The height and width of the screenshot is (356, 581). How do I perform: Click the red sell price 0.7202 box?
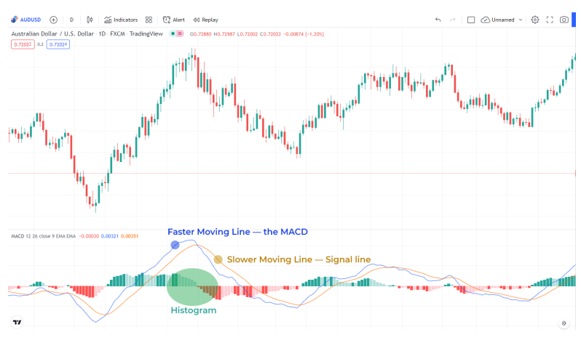[x=23, y=44]
